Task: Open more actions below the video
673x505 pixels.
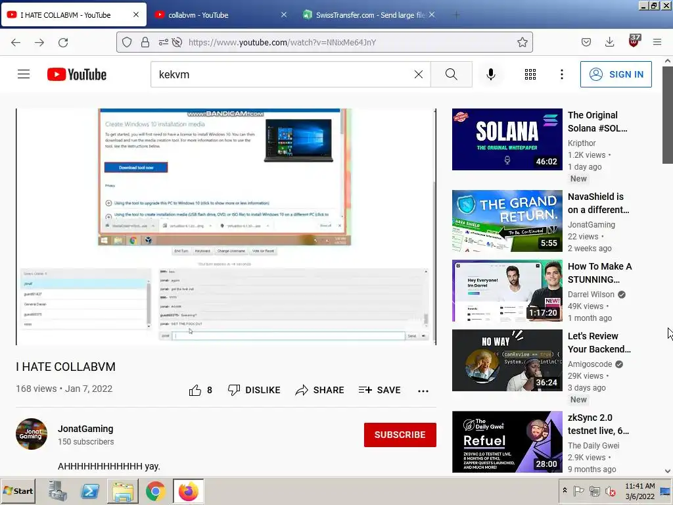Action: pos(423,391)
